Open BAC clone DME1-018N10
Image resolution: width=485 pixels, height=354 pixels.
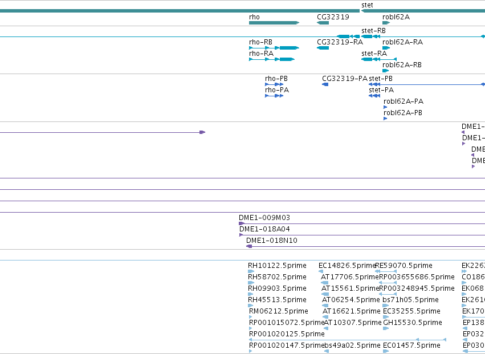pyautogui.click(x=366, y=247)
